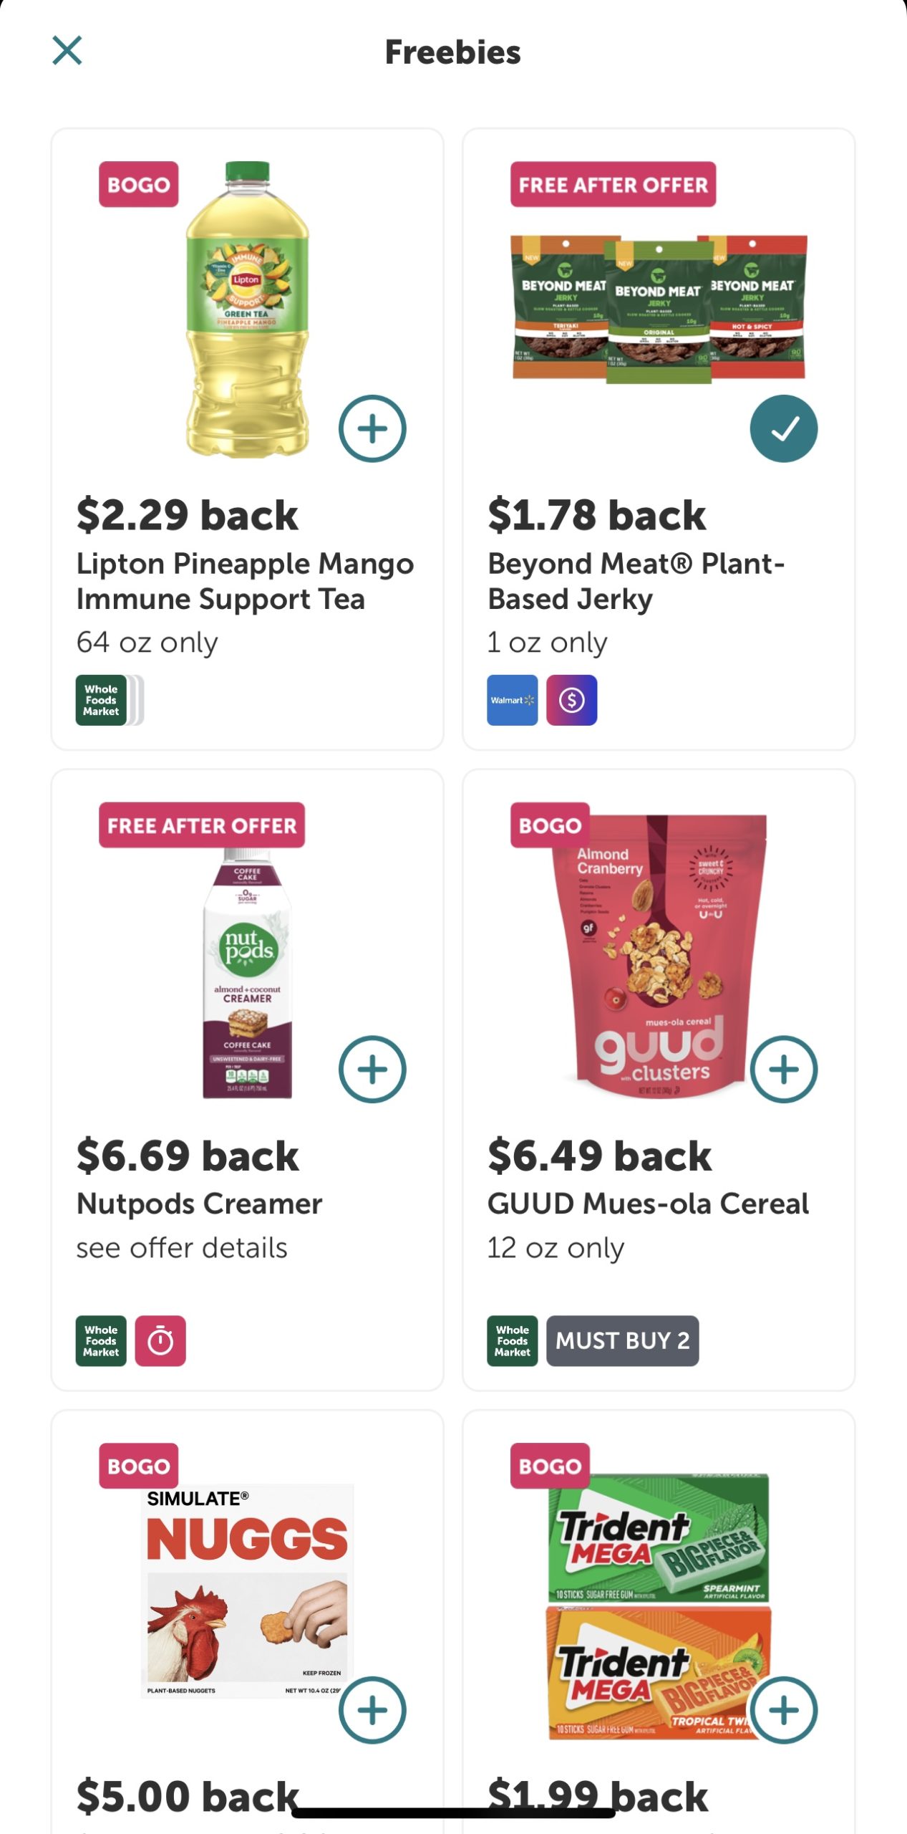
Task: Click the timer icon on Nutpods Creamer offer
Action: [x=161, y=1341]
